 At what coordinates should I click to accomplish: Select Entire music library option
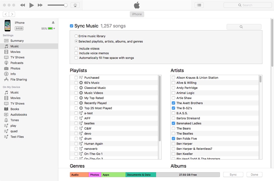coord(76,36)
